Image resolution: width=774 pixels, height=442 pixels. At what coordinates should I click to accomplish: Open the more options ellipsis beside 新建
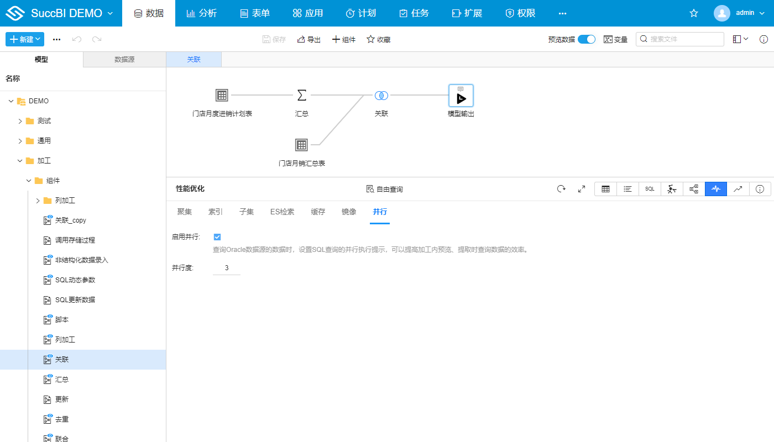click(x=56, y=39)
